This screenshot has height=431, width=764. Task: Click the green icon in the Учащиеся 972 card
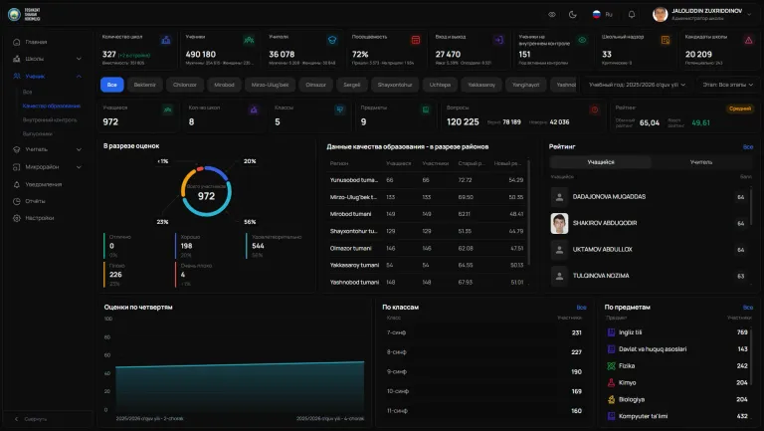click(x=167, y=110)
